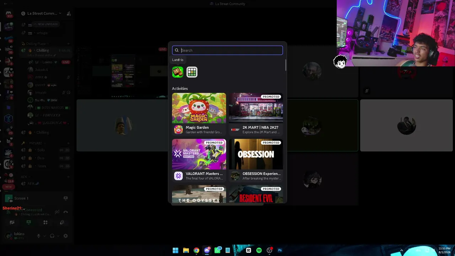Open the Land-io activity icon
This screenshot has width=455, height=256.
178,72
